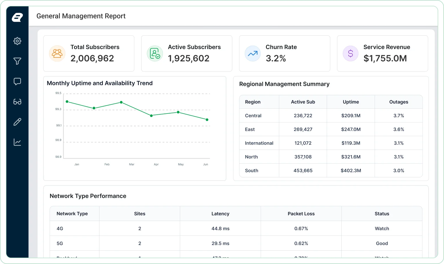The image size is (444, 264).
Task: Click the Jun data point on chart
Action: point(207,120)
